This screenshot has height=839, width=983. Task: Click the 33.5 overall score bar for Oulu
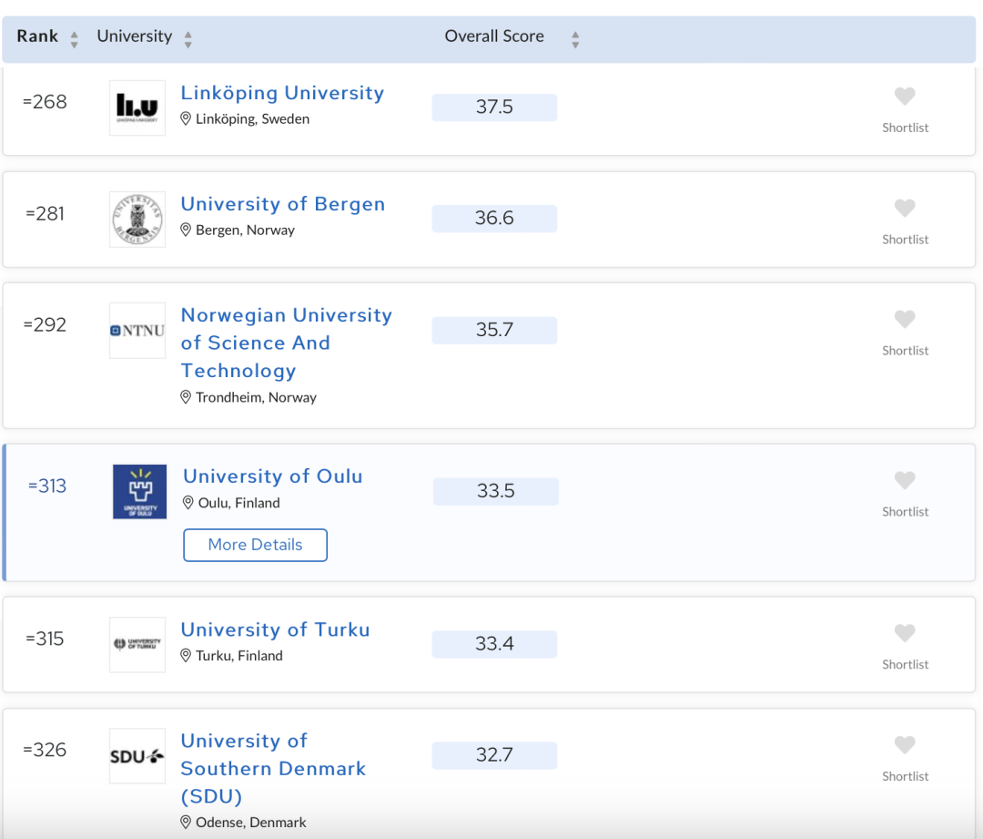(x=495, y=492)
